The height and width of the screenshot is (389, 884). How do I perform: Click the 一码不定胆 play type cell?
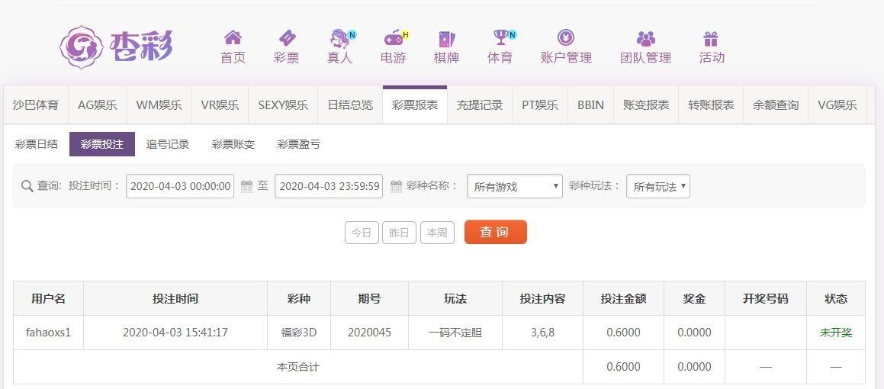pos(455,333)
